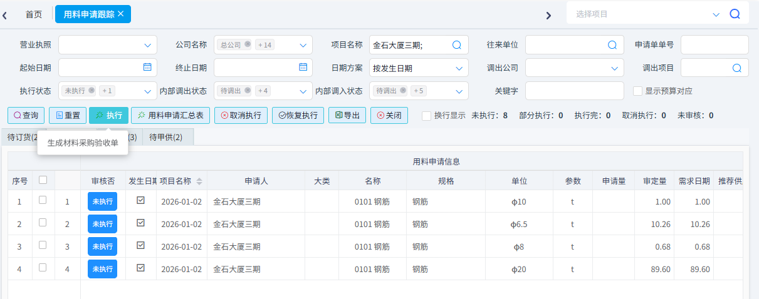759x299 pixels.
Task: Expand the 执行状态 dropdown
Action: click(148, 91)
